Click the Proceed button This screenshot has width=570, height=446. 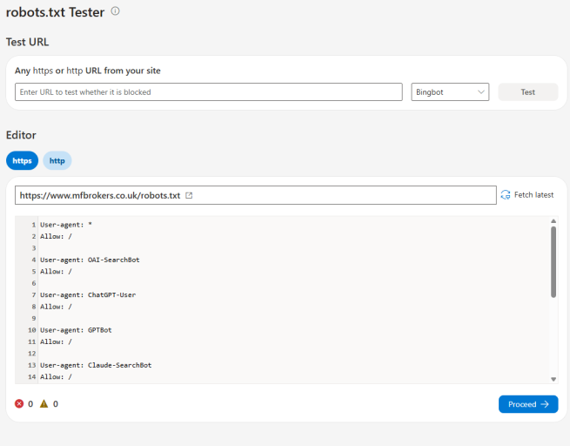[528, 404]
